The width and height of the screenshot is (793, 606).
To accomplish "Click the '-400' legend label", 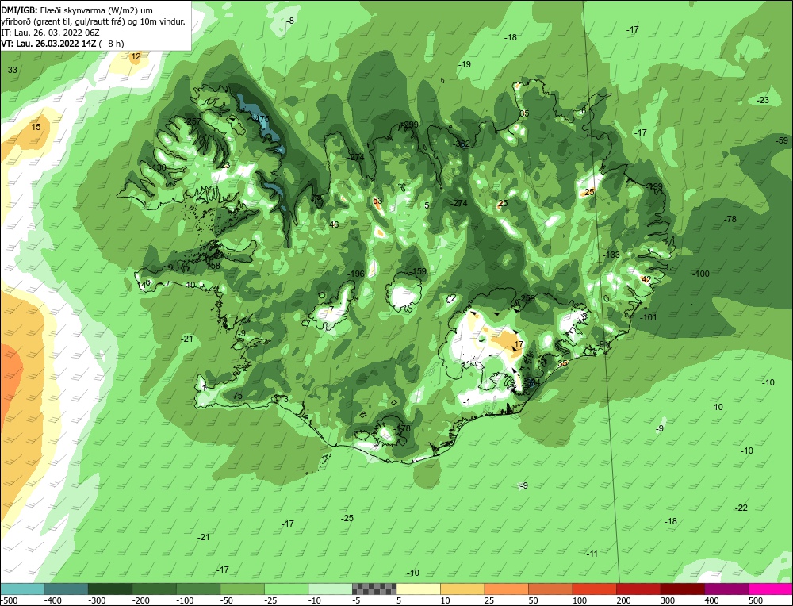I will tap(52, 600).
